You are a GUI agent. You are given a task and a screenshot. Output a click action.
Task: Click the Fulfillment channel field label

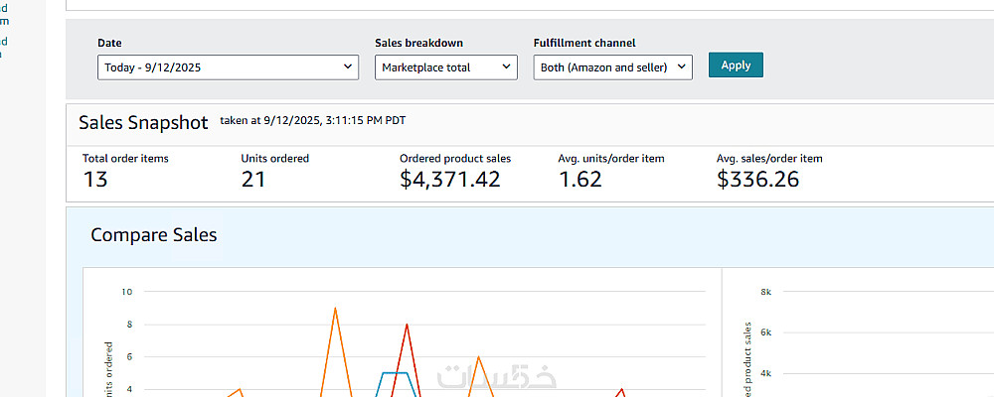tap(584, 44)
